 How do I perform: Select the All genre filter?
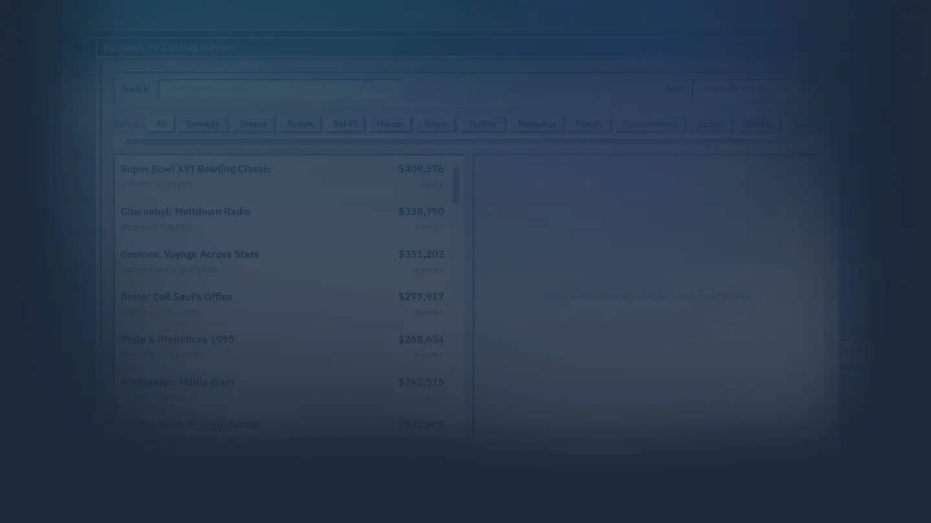[x=161, y=124]
